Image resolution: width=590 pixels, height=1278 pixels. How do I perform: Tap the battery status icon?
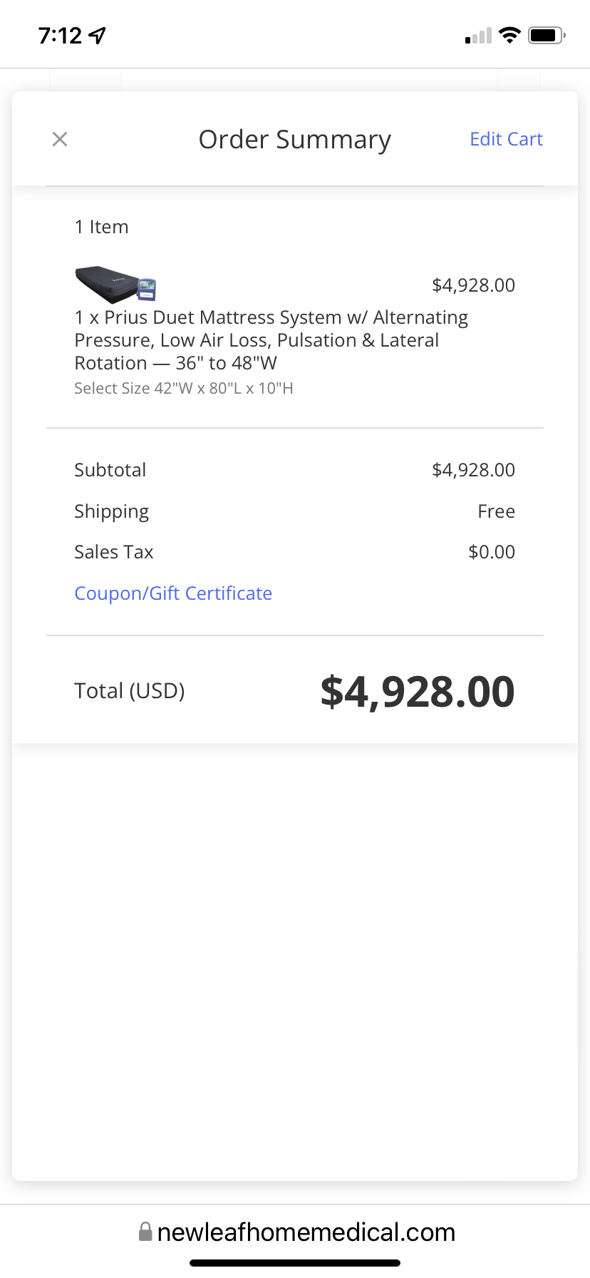[547, 35]
